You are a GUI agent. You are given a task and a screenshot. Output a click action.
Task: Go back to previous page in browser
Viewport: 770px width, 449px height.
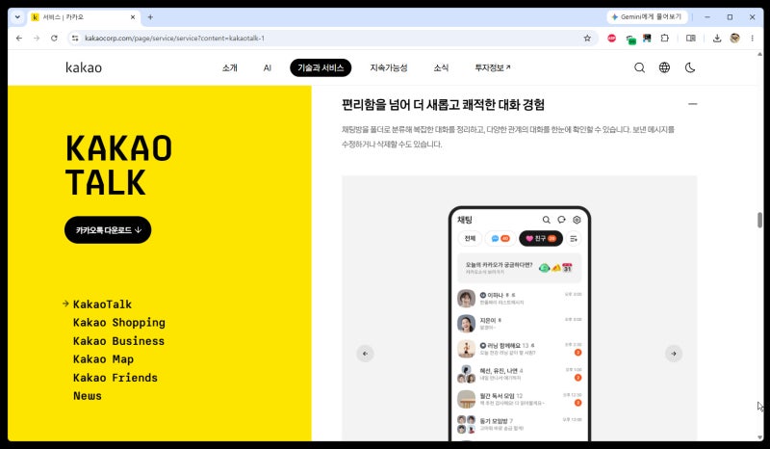pos(19,38)
